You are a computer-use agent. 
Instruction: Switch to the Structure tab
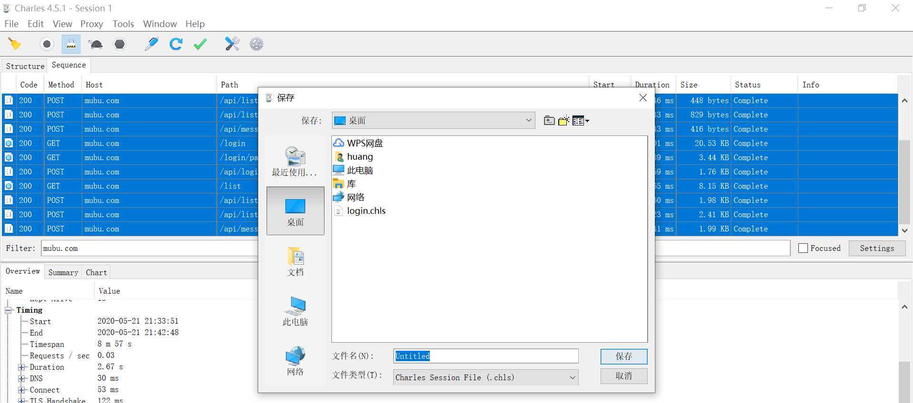pos(25,66)
